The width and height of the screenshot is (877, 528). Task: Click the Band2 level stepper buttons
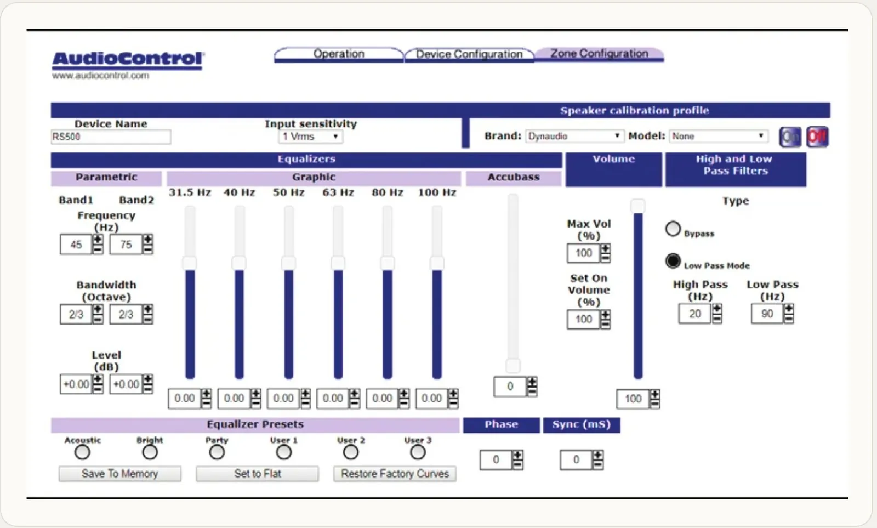click(147, 384)
